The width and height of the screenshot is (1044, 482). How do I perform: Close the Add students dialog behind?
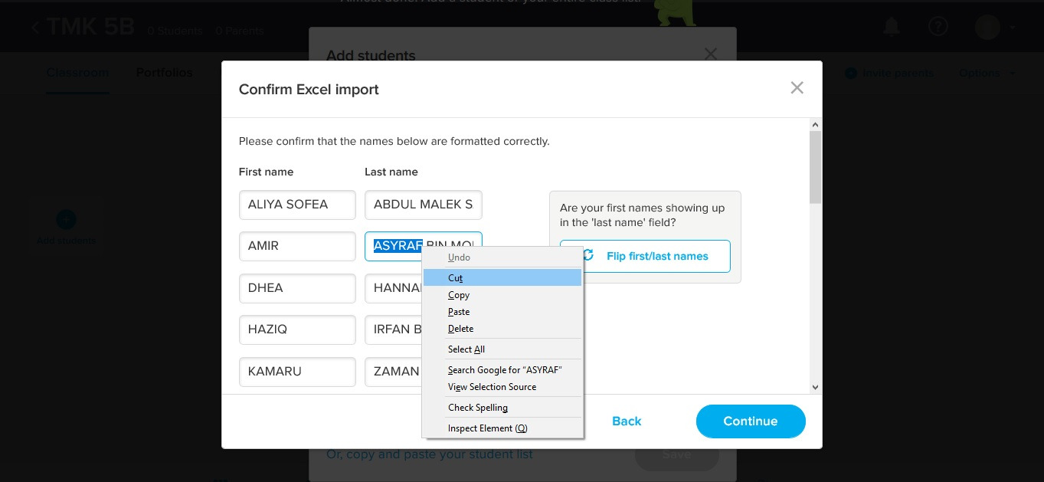pyautogui.click(x=711, y=54)
